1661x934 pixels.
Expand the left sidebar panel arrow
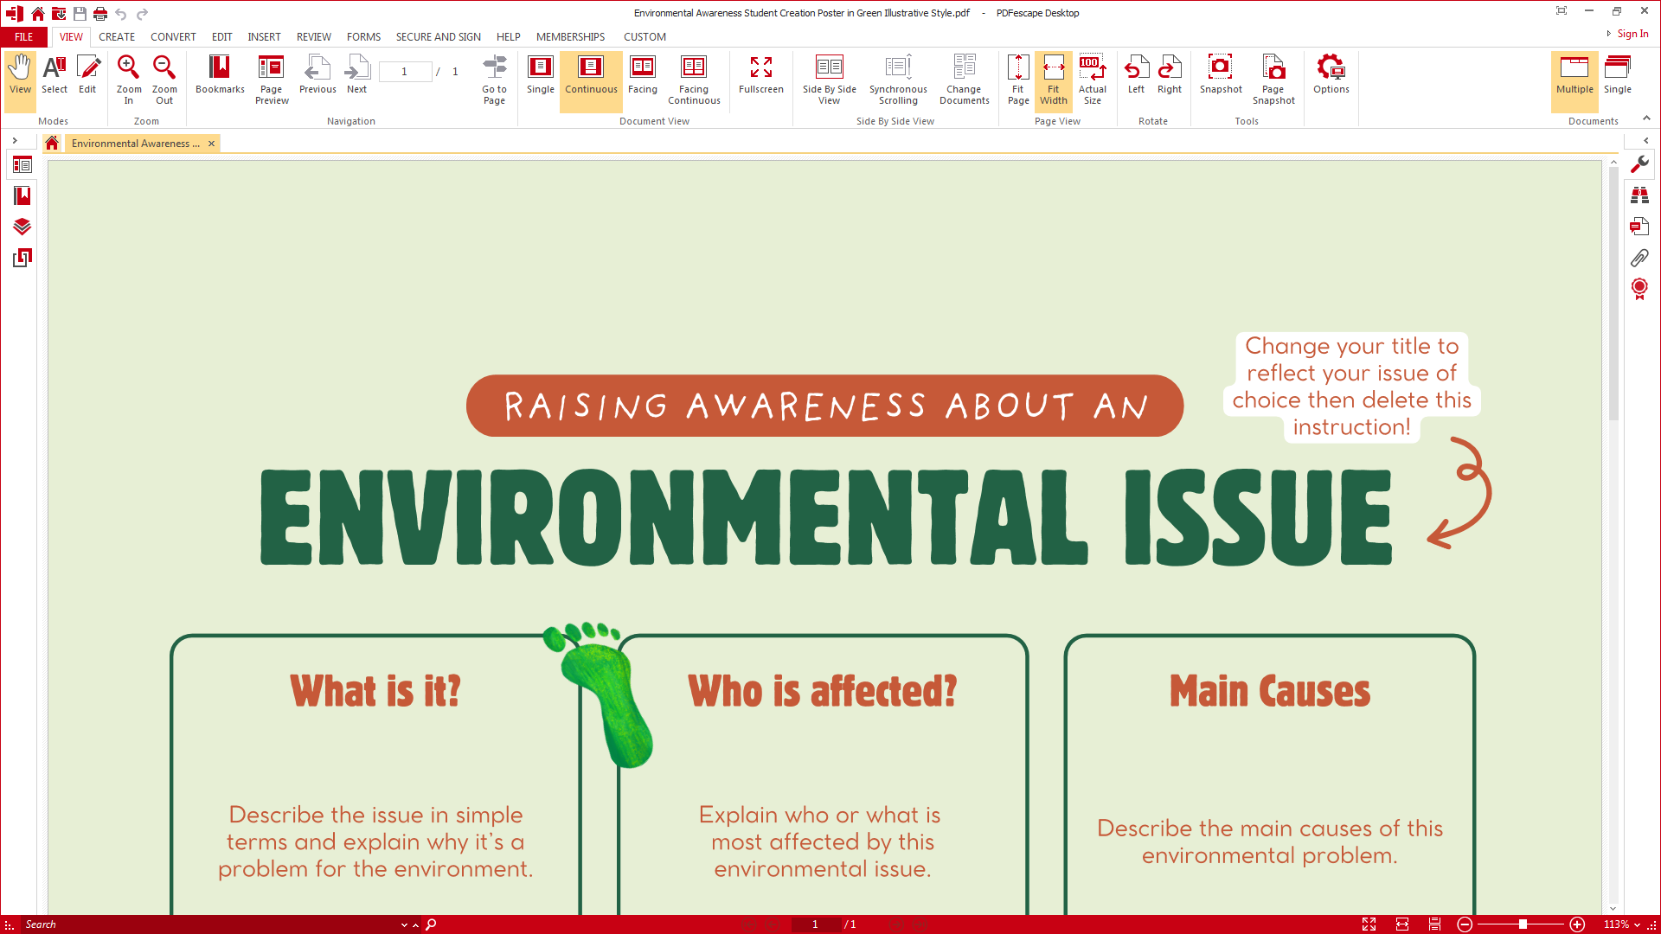click(15, 140)
